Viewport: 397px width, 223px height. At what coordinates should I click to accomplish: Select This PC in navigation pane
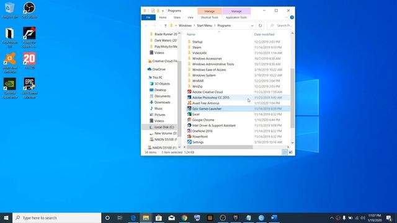[157, 77]
